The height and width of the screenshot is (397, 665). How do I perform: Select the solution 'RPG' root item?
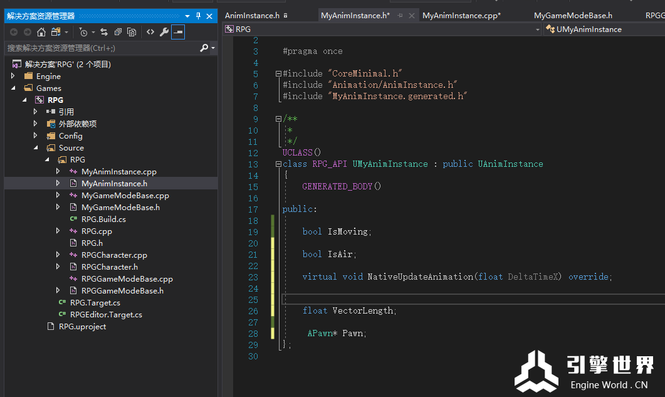click(68, 64)
